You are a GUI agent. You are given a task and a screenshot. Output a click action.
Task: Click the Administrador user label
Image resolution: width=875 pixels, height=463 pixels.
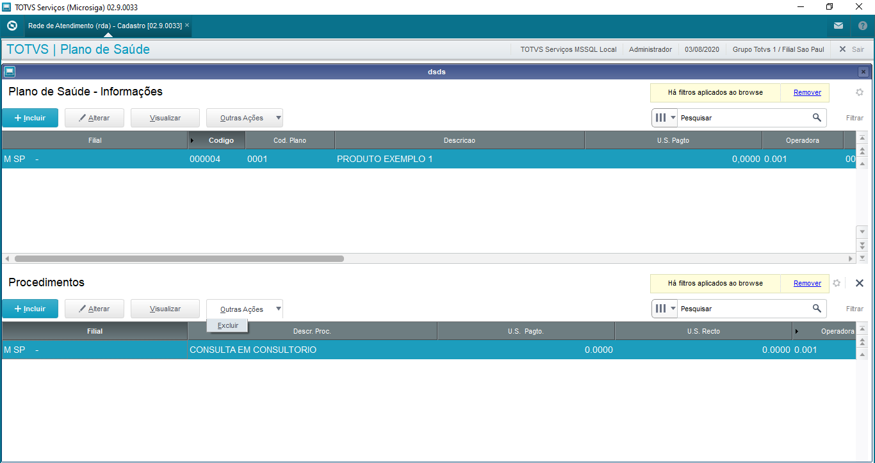tap(650, 49)
